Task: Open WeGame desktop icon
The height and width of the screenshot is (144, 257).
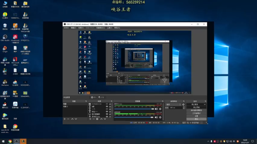Action: (x=5, y=83)
